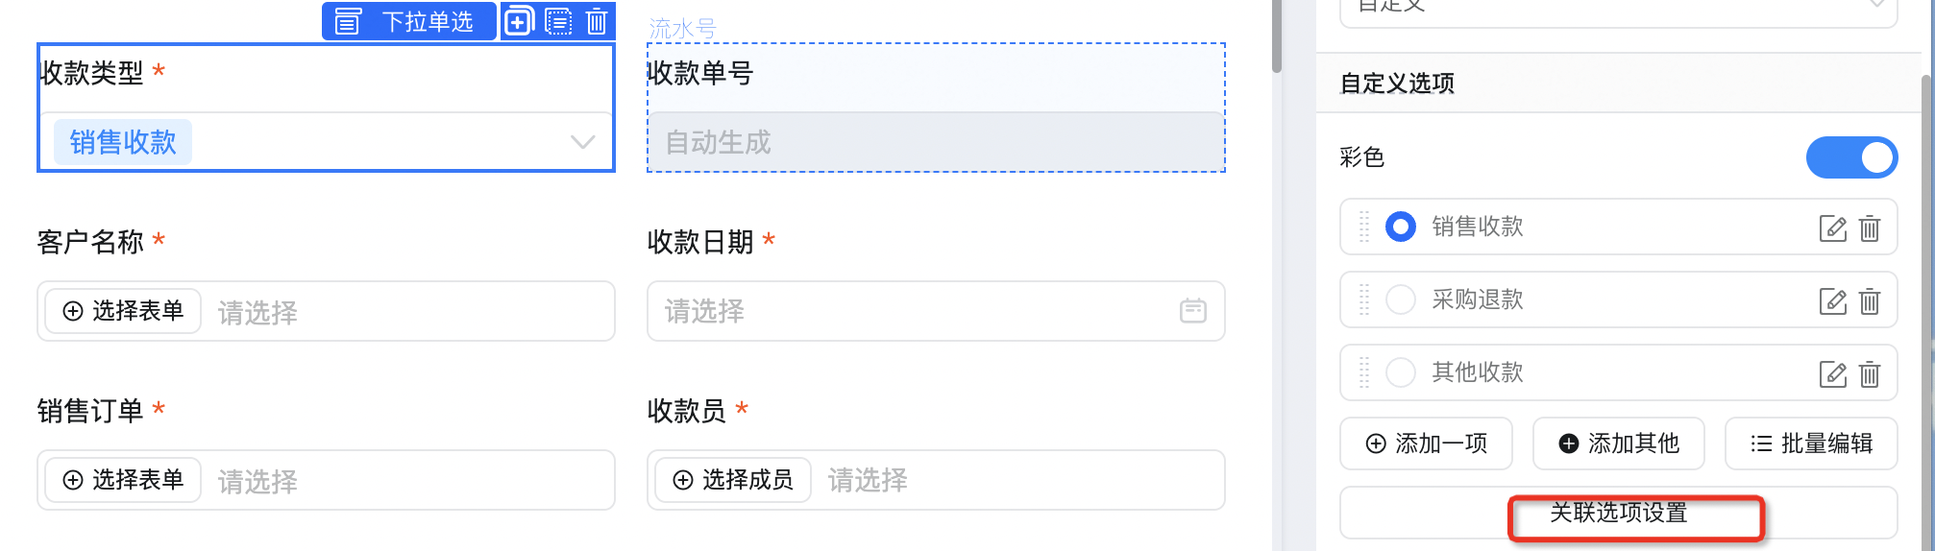Expand the 收款类型 dropdown arrow
The height and width of the screenshot is (551, 1935).
(x=582, y=142)
